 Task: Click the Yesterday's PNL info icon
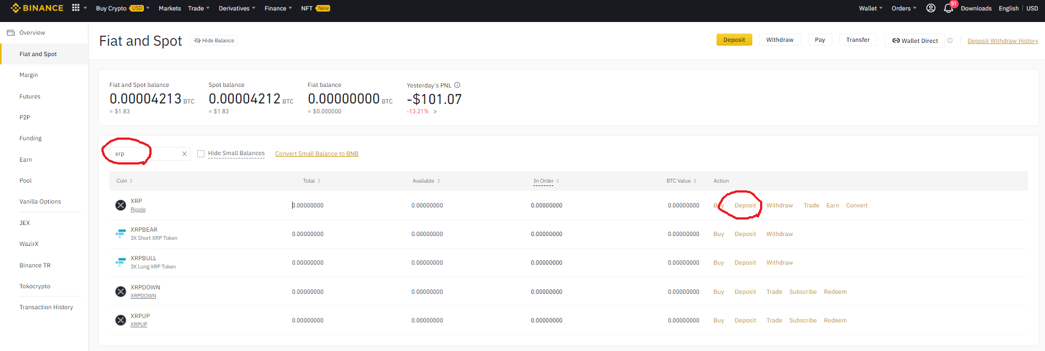(x=457, y=85)
